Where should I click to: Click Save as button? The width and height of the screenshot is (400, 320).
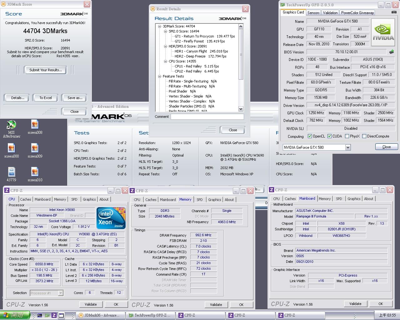point(75,98)
